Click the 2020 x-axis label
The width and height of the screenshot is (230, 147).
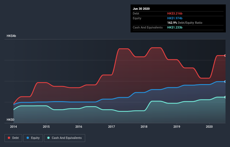click(x=209, y=127)
